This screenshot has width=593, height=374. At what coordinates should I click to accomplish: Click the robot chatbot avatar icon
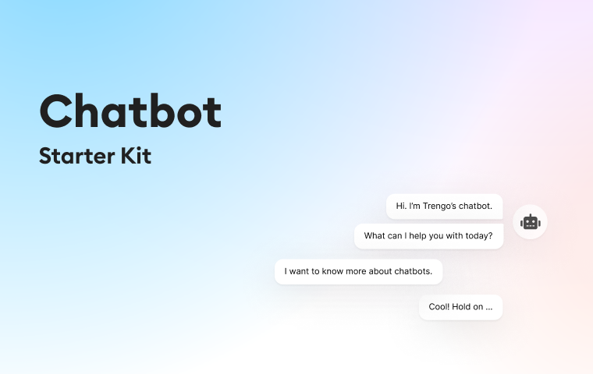[x=530, y=222]
